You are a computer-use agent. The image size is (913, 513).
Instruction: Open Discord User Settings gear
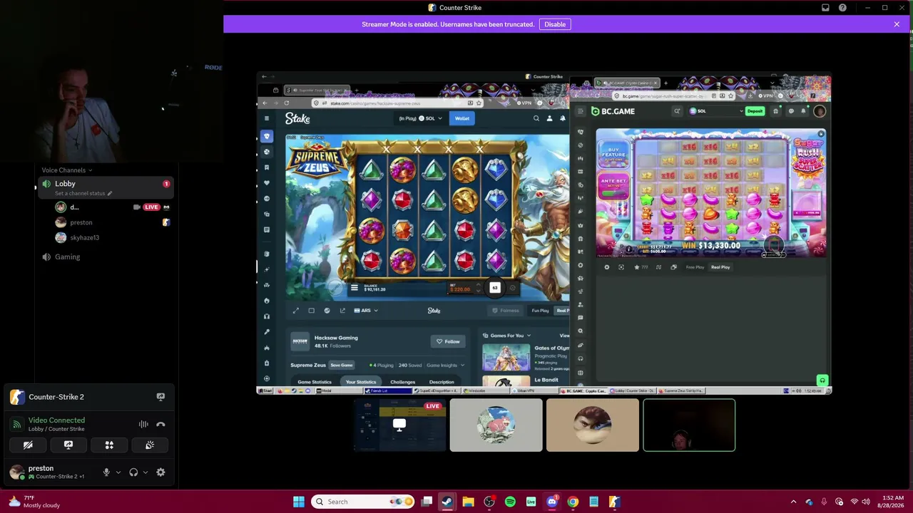pos(160,472)
